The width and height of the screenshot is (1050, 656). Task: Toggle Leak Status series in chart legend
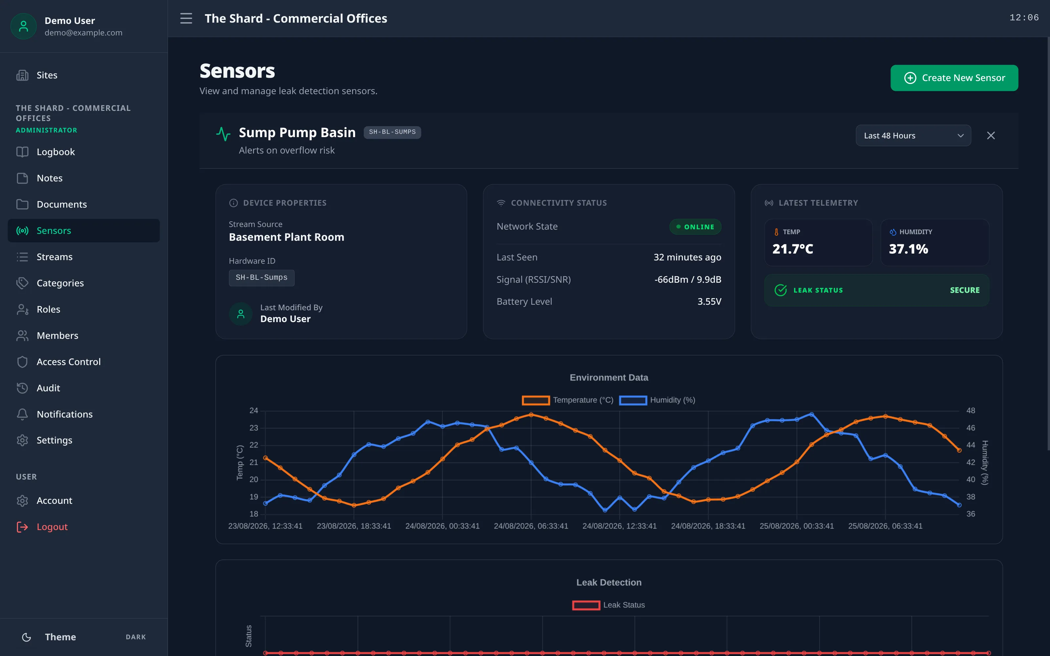608,605
